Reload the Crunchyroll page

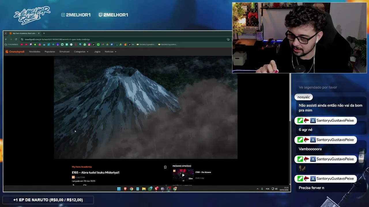(16, 39)
